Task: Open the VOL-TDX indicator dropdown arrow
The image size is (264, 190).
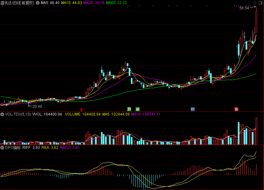Action: tap(2, 114)
